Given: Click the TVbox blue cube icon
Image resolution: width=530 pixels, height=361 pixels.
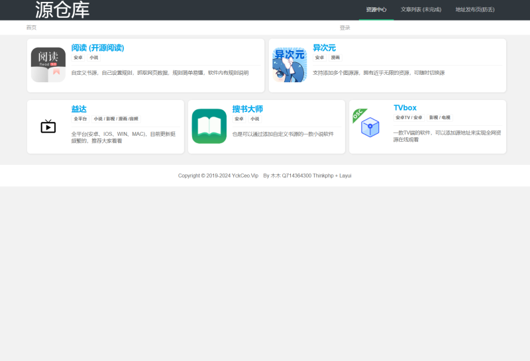Looking at the screenshot, I should coord(370,127).
